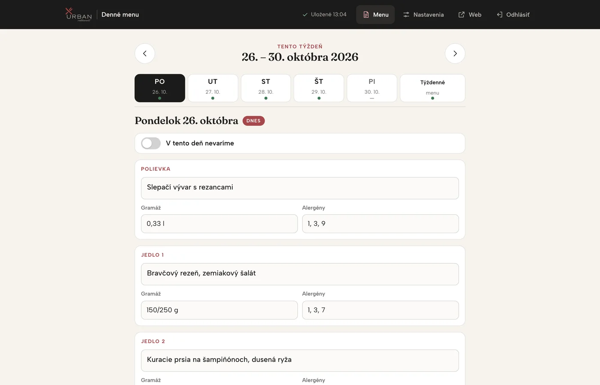
Task: Go to next week arrow
Action: [x=455, y=53]
